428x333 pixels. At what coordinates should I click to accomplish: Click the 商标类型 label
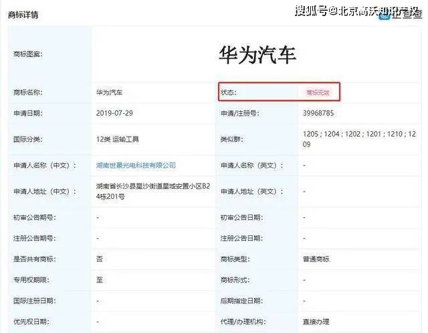(235, 259)
